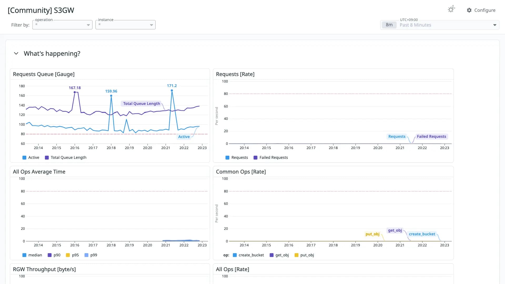The height and width of the screenshot is (284, 505).
Task: Click the 167.18 peak marker on the chart
Action: tap(75, 92)
